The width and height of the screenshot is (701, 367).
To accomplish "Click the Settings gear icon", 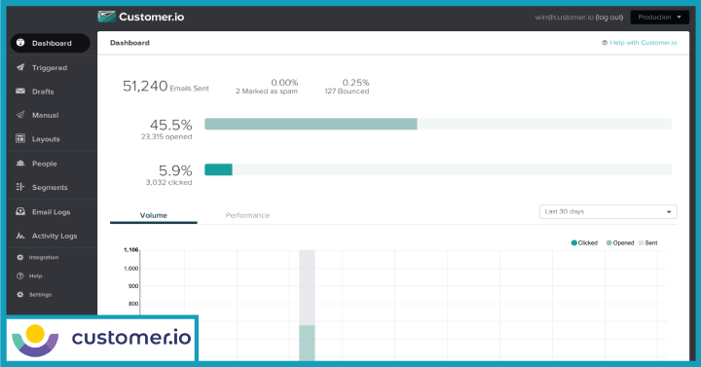I will 20,295.
